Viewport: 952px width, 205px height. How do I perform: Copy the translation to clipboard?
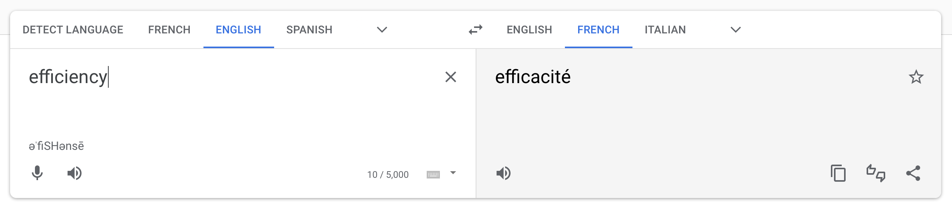(838, 173)
